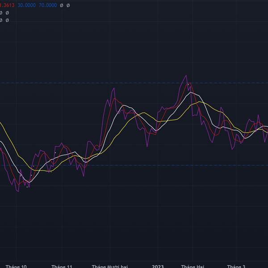Click the red 1.3613 indicator value
Screen dimensions: 268x268
pyautogui.click(x=7, y=5)
